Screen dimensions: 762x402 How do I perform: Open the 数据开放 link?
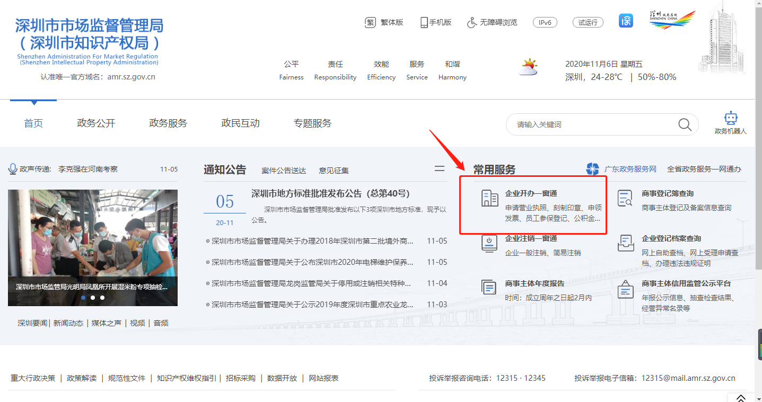click(282, 378)
